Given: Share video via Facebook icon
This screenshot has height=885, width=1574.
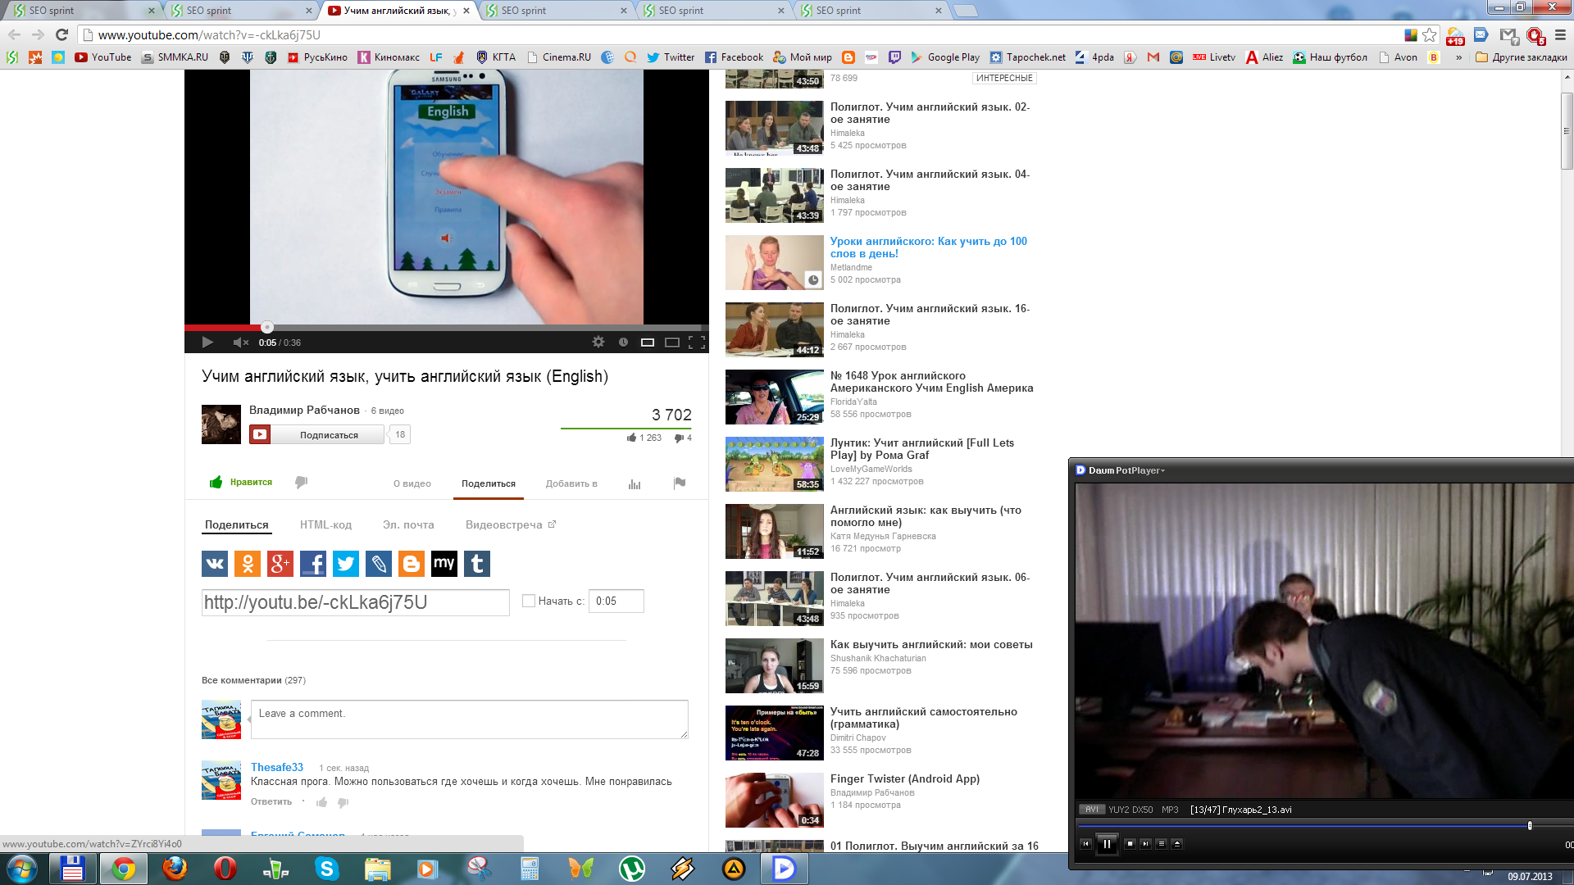Looking at the screenshot, I should (313, 564).
